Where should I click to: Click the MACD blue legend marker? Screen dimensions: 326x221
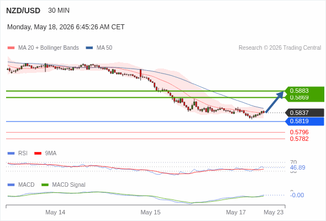[11, 185]
